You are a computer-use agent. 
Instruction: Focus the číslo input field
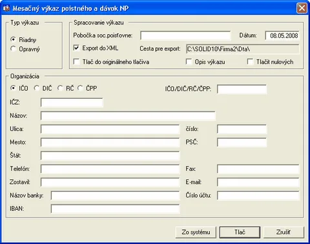point(242,129)
